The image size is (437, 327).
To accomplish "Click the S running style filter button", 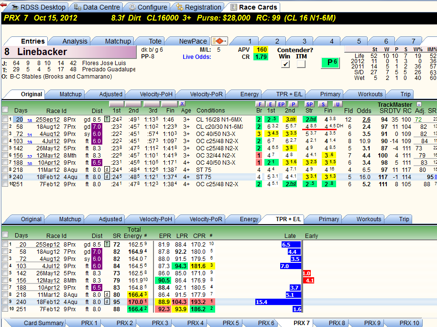I will [323, 104].
